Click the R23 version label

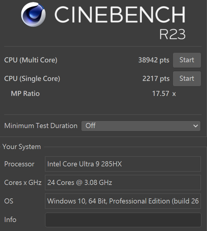[172, 34]
